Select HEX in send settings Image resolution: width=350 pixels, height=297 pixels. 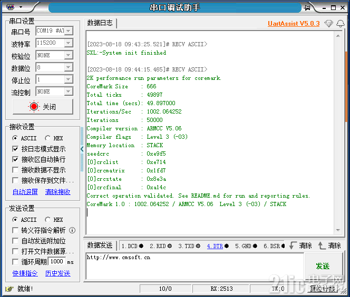coord(54,220)
